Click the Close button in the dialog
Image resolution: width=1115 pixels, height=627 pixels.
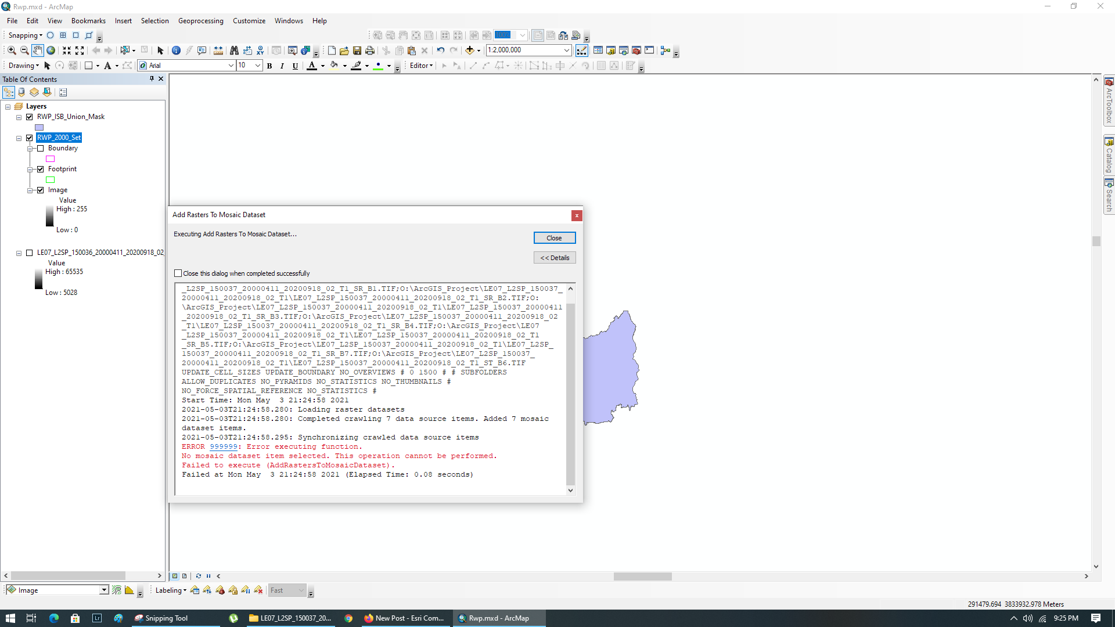click(554, 238)
